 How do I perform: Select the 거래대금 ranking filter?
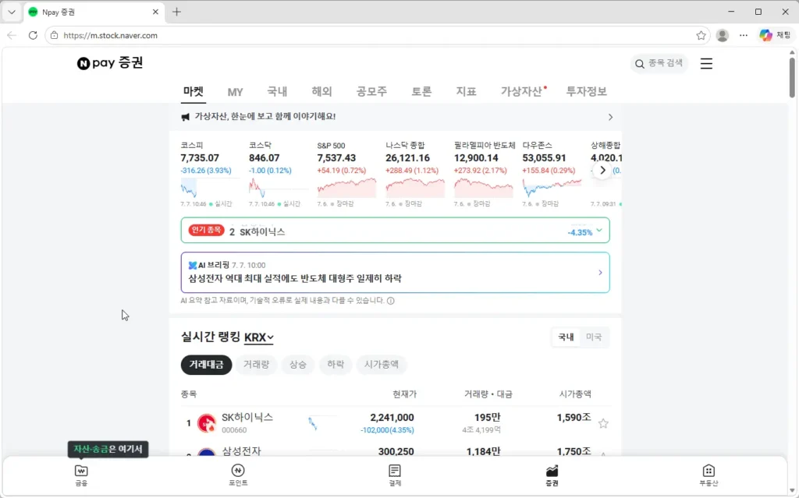pyautogui.click(x=206, y=365)
